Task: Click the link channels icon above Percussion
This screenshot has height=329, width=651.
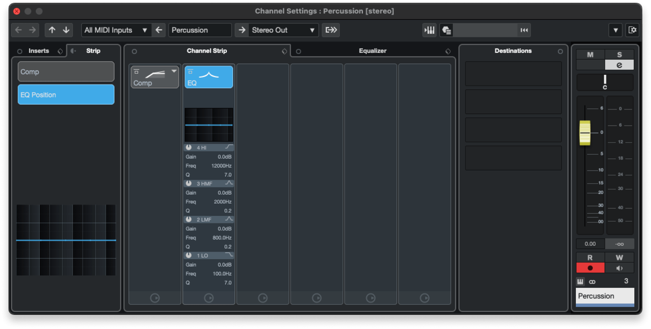Action: pyautogui.click(x=592, y=282)
